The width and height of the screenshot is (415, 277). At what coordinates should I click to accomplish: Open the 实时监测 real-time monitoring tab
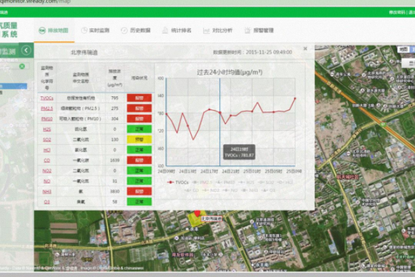pos(95,30)
